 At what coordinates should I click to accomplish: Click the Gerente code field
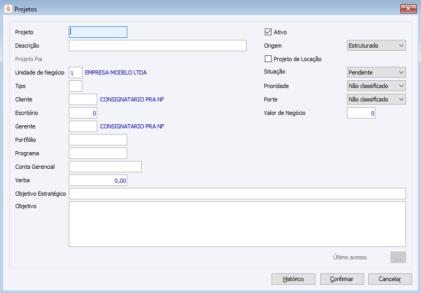click(x=83, y=126)
